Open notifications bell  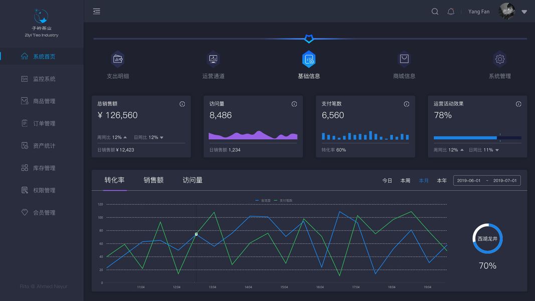[x=451, y=12]
